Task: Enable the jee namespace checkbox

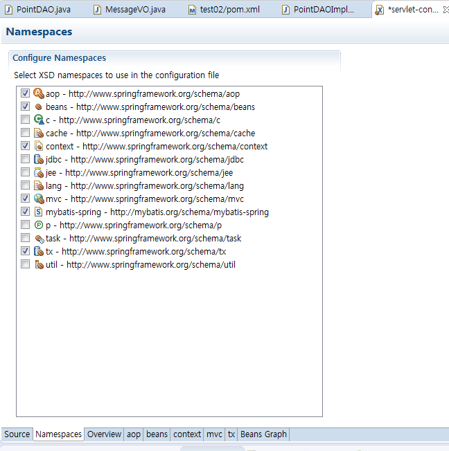Action: coord(25,172)
